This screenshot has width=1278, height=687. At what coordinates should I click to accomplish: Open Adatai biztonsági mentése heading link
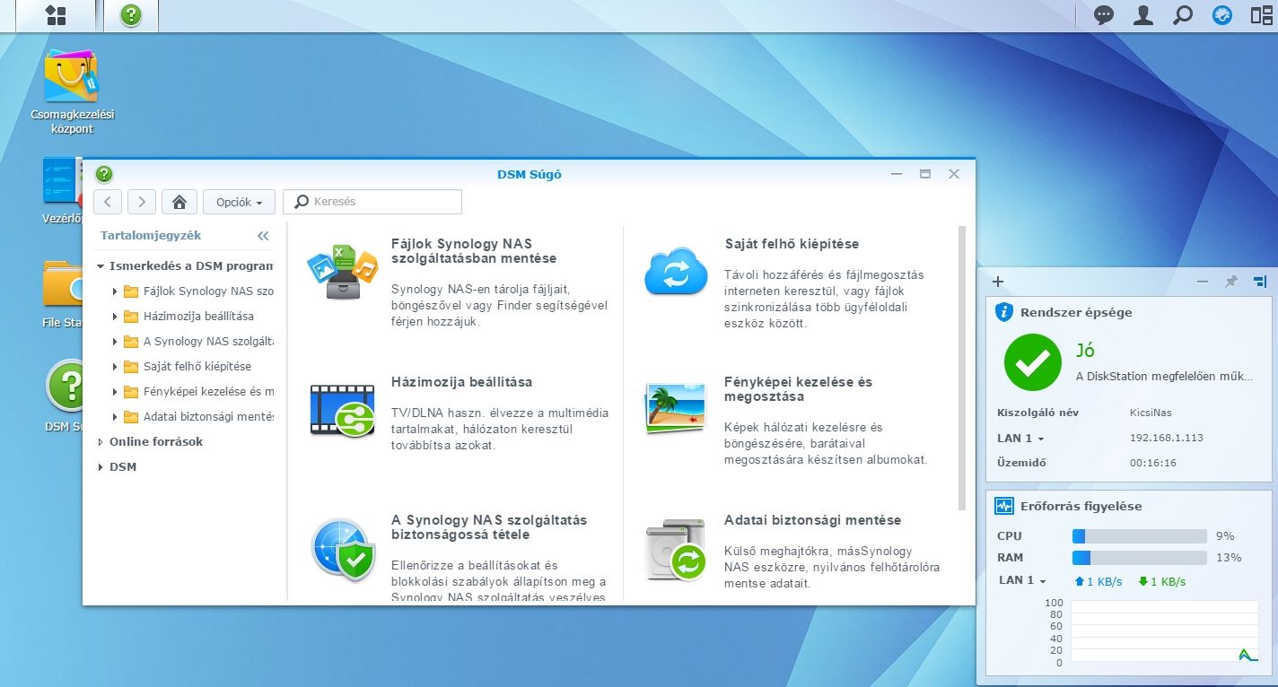(812, 520)
